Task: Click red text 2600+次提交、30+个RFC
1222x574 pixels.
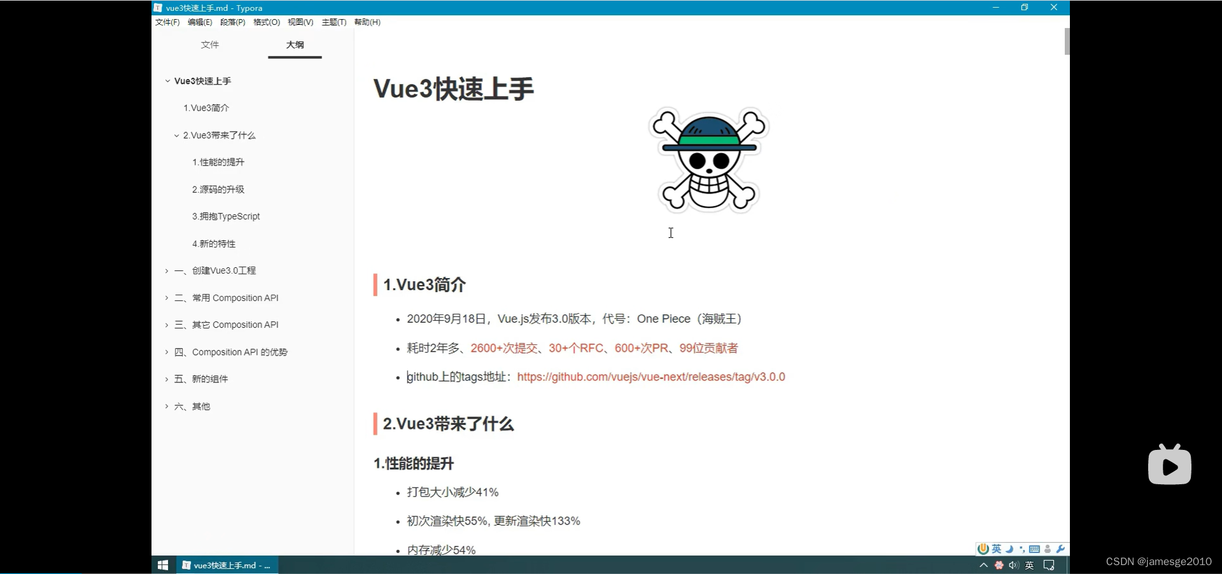Action: (x=537, y=348)
